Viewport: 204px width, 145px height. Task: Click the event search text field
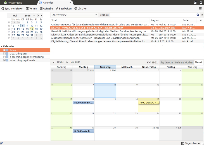click(153, 15)
